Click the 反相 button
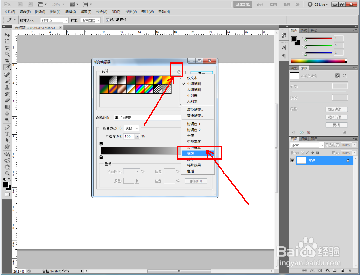 (336, 125)
